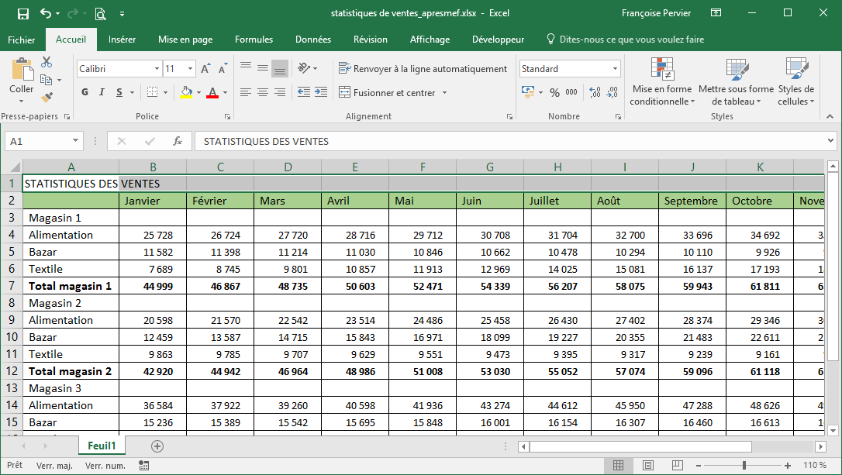Click the Cut scissors icon

[x=47, y=62]
